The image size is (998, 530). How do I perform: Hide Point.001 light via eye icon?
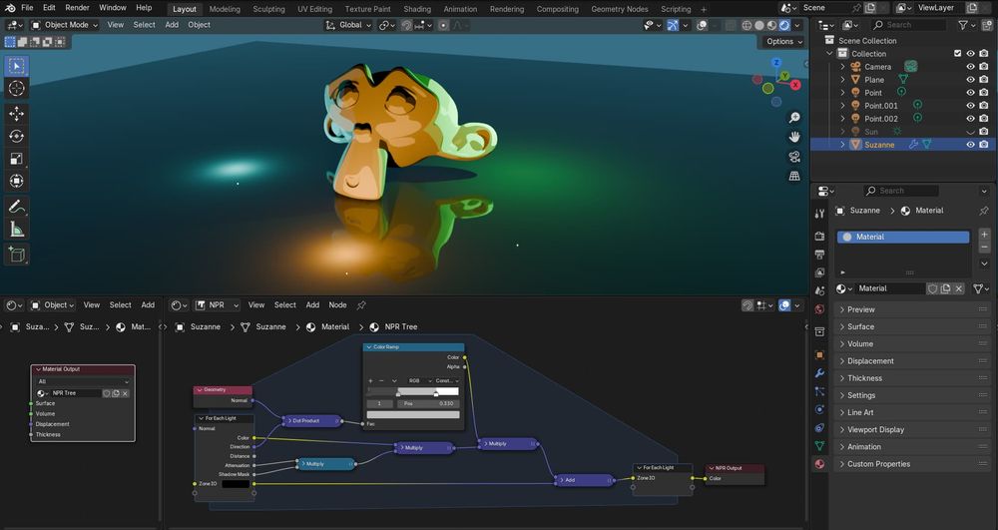(971, 106)
